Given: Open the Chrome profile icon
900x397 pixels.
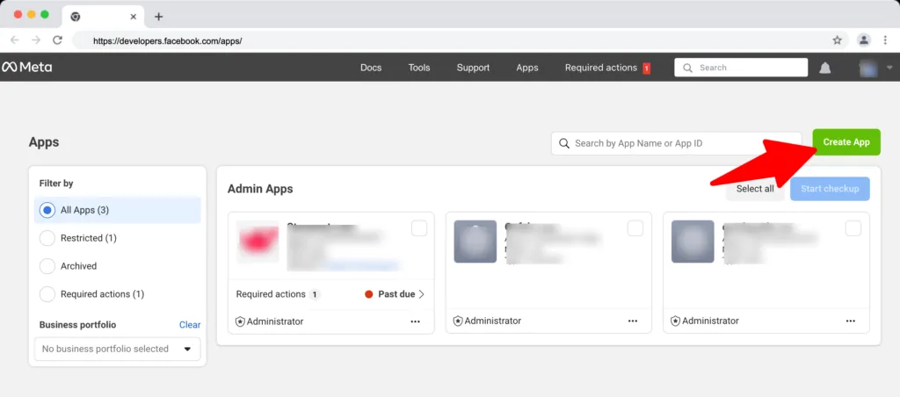Looking at the screenshot, I should pyautogui.click(x=863, y=40).
